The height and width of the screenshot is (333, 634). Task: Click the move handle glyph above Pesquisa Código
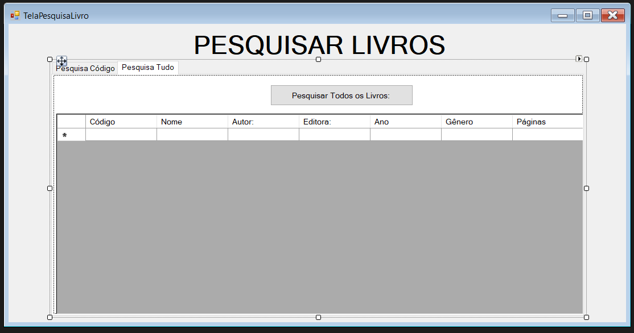click(x=61, y=60)
